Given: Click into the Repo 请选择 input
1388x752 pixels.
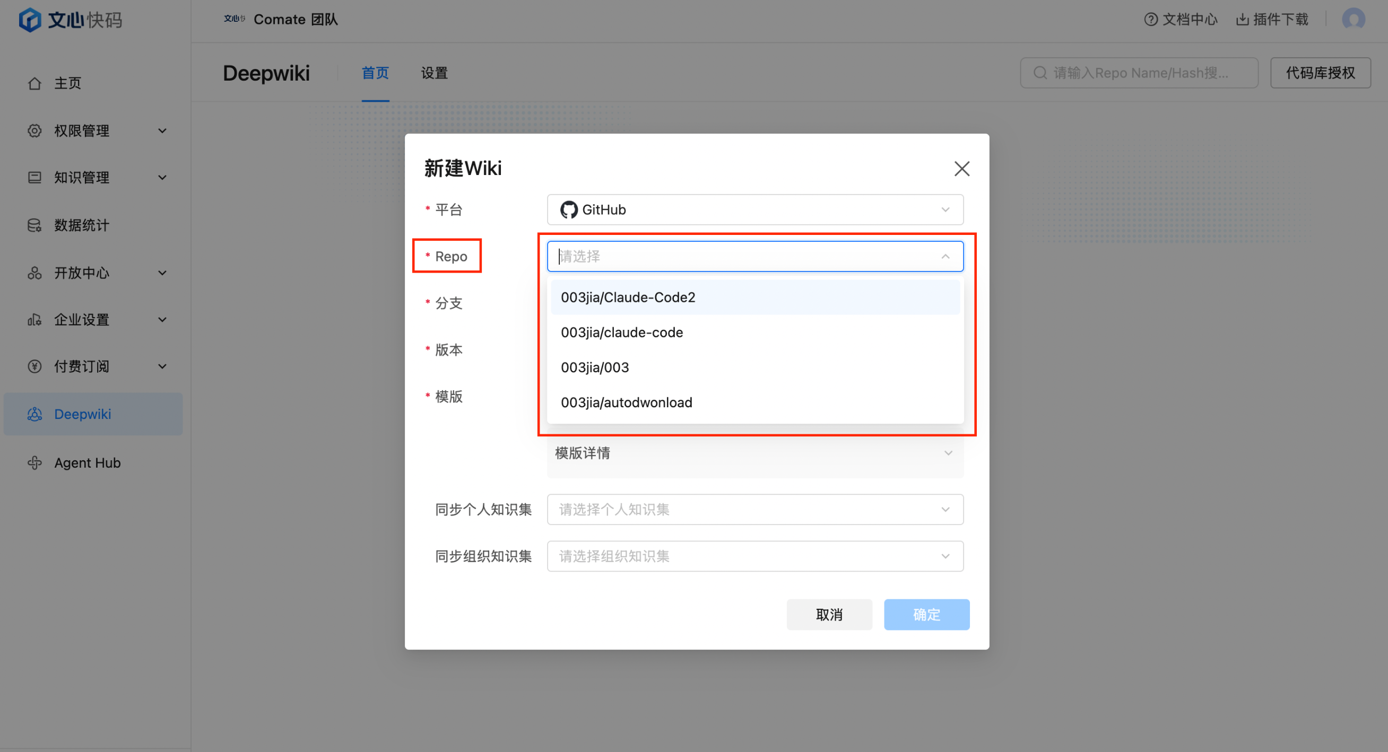Looking at the screenshot, I should coord(755,257).
